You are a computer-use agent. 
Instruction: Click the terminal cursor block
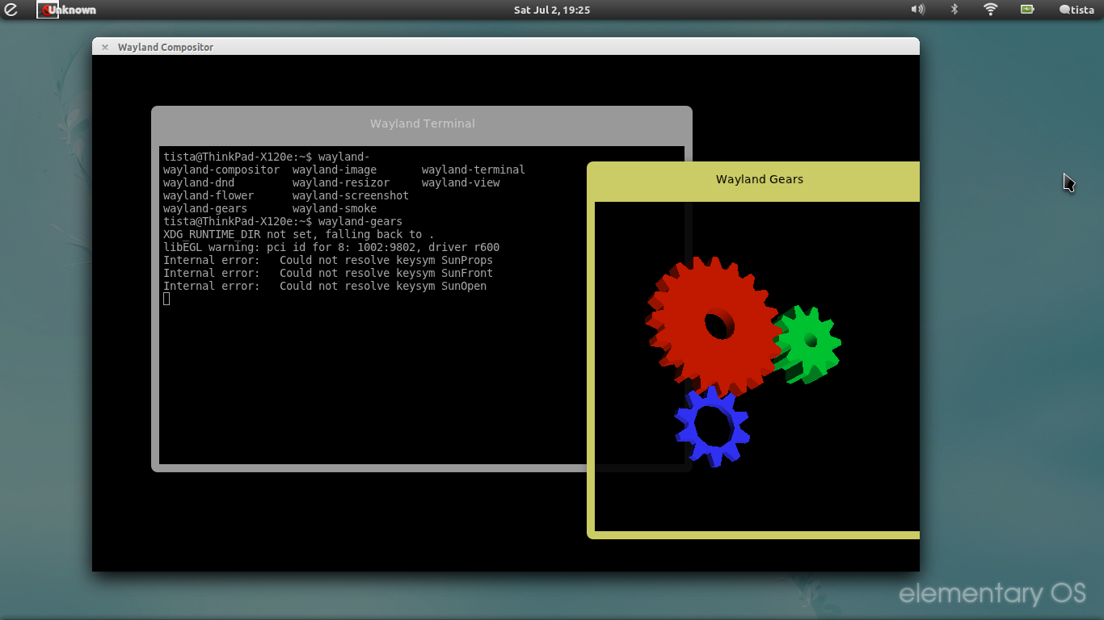166,299
